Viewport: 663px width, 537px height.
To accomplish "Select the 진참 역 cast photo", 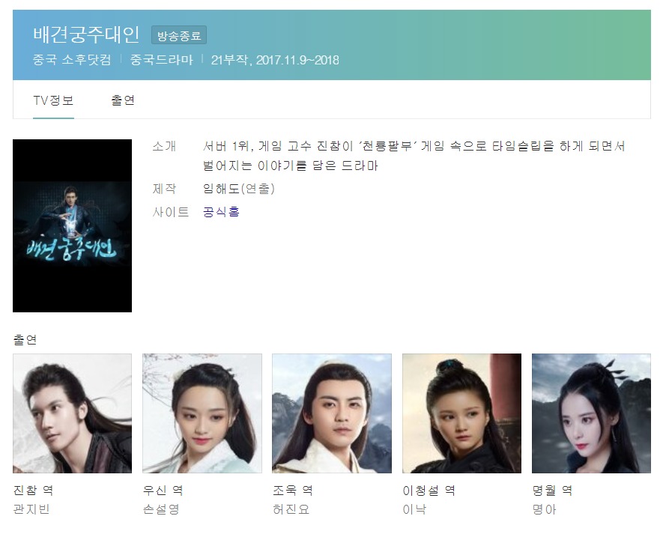I will coord(73,413).
